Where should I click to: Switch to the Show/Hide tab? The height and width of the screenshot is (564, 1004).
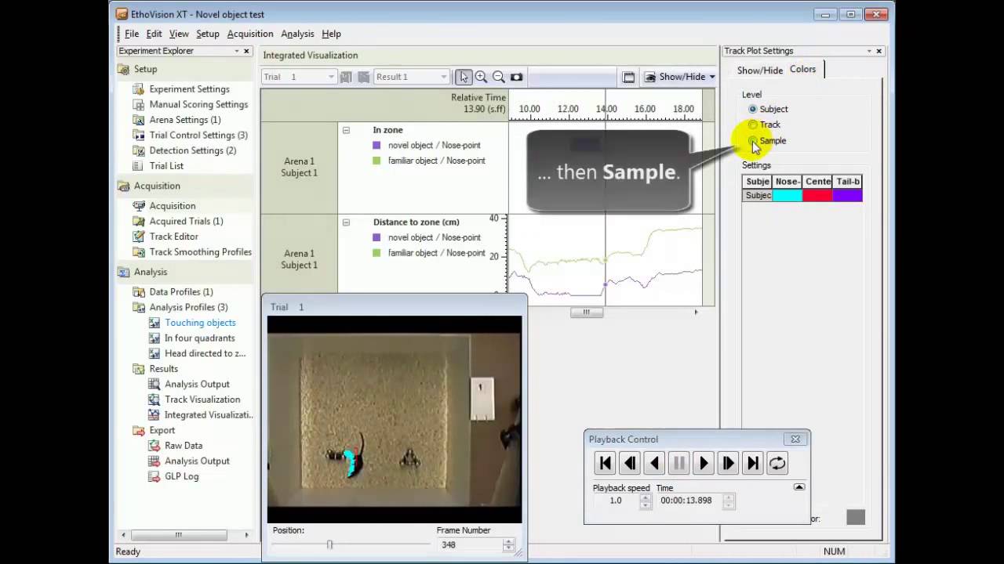760,70
